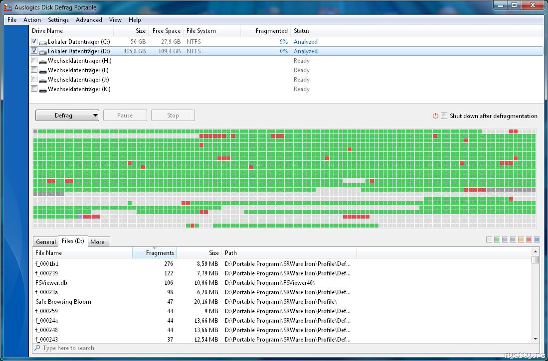
Task: Click the Defrag button
Action: (63, 115)
